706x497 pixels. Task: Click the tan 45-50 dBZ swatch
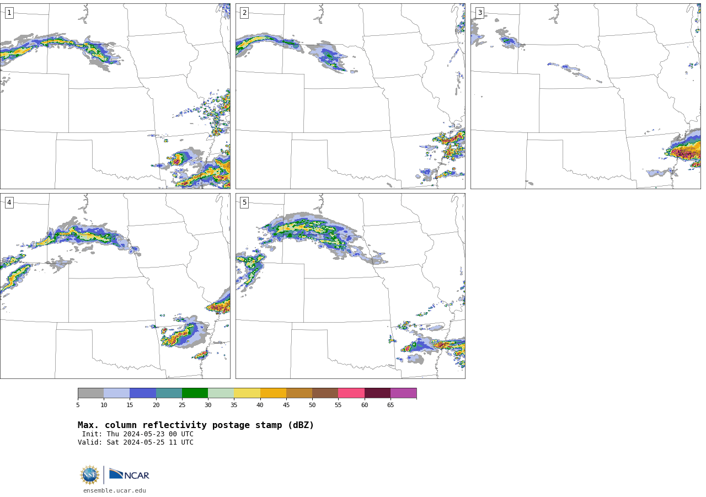pyautogui.click(x=299, y=393)
